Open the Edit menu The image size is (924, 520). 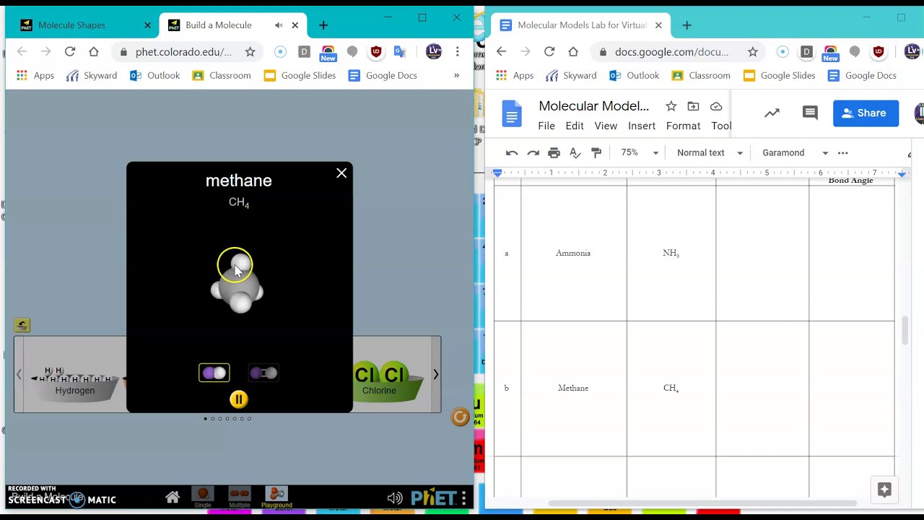tap(575, 126)
